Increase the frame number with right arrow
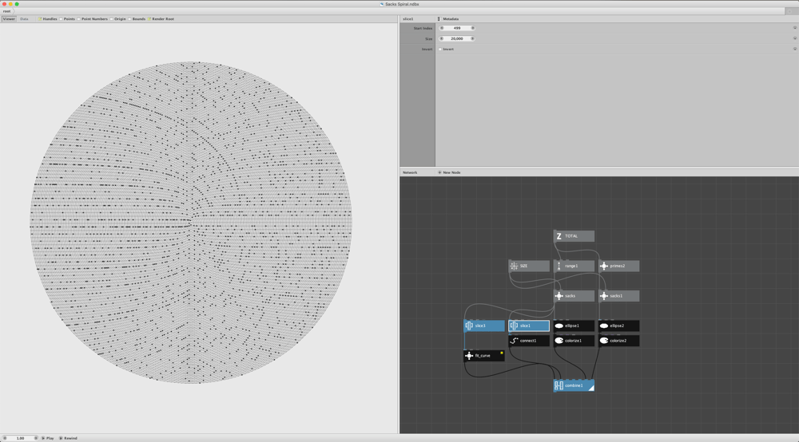Image resolution: width=799 pixels, height=442 pixels. (36, 438)
